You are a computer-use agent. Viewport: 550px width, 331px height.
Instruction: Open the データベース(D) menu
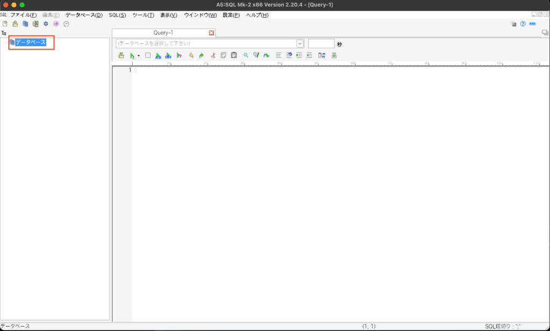(84, 15)
